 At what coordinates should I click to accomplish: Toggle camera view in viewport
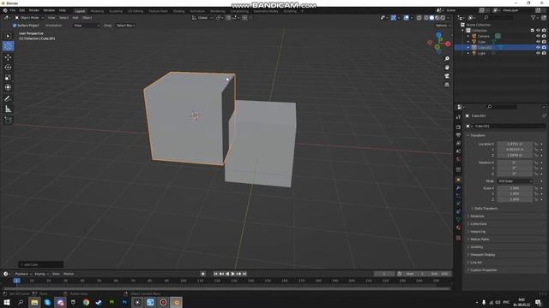point(447,76)
